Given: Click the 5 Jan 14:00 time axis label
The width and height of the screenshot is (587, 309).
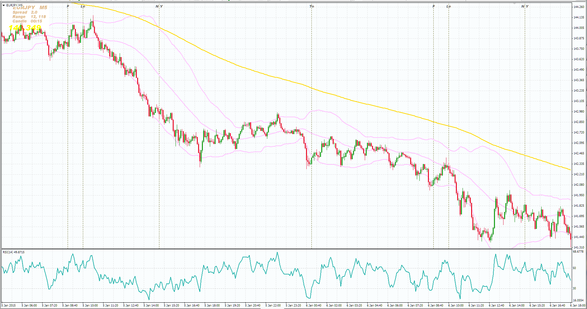Looking at the screenshot, I should (x=151, y=306).
